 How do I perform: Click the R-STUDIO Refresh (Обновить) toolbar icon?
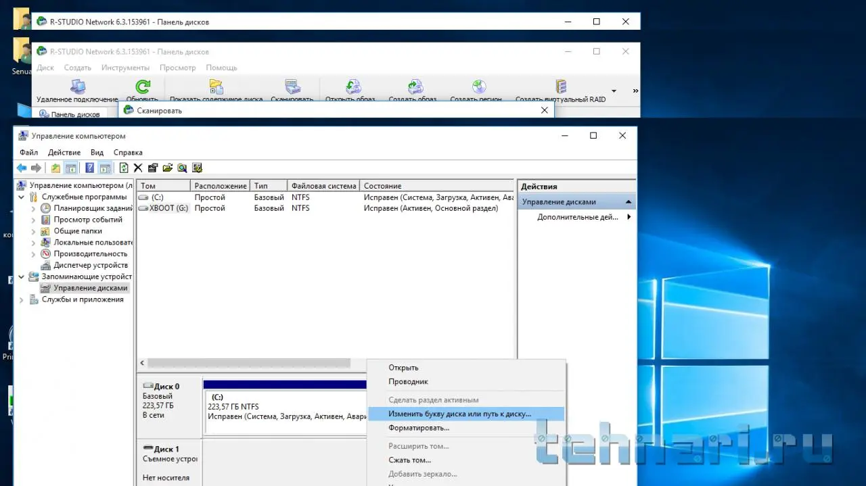[x=142, y=87]
